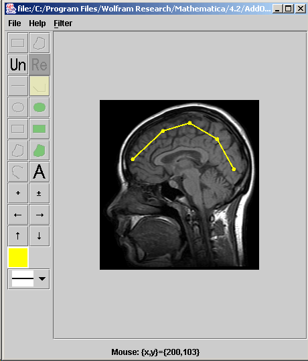Click the Mouse coordinates status text

(x=155, y=352)
